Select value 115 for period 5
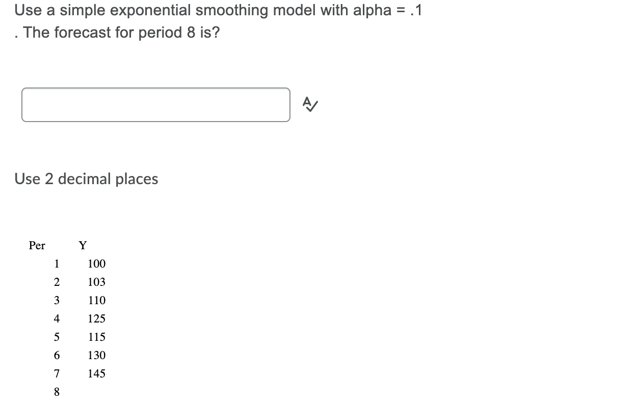The height and width of the screenshot is (411, 636). (97, 337)
